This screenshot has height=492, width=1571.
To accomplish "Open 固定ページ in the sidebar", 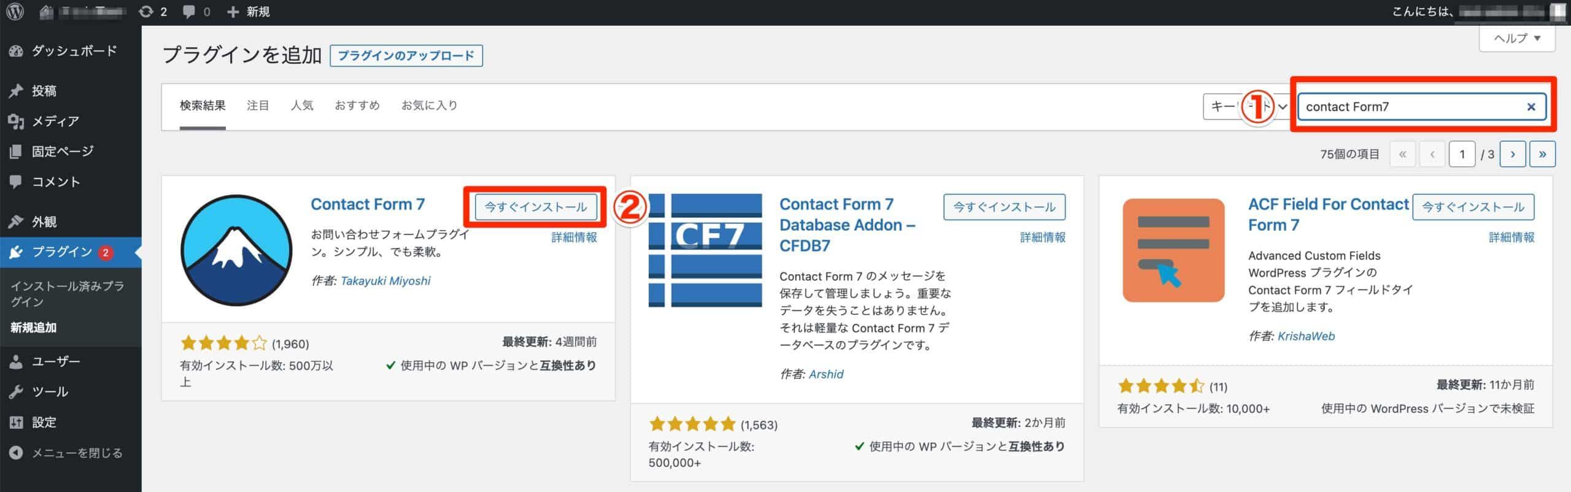I will [71, 151].
